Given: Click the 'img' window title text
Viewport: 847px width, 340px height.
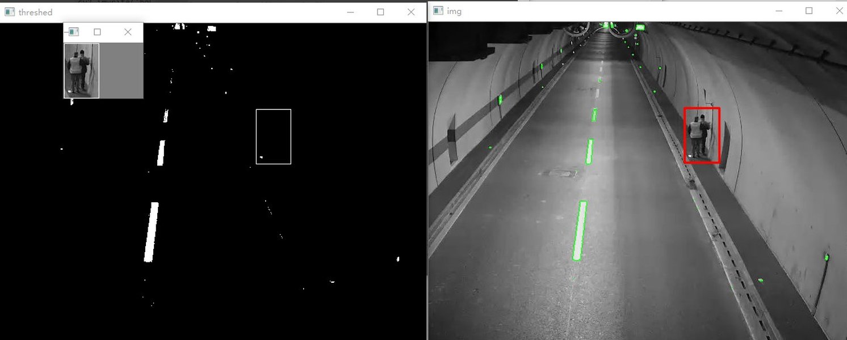Looking at the screenshot, I should [454, 11].
